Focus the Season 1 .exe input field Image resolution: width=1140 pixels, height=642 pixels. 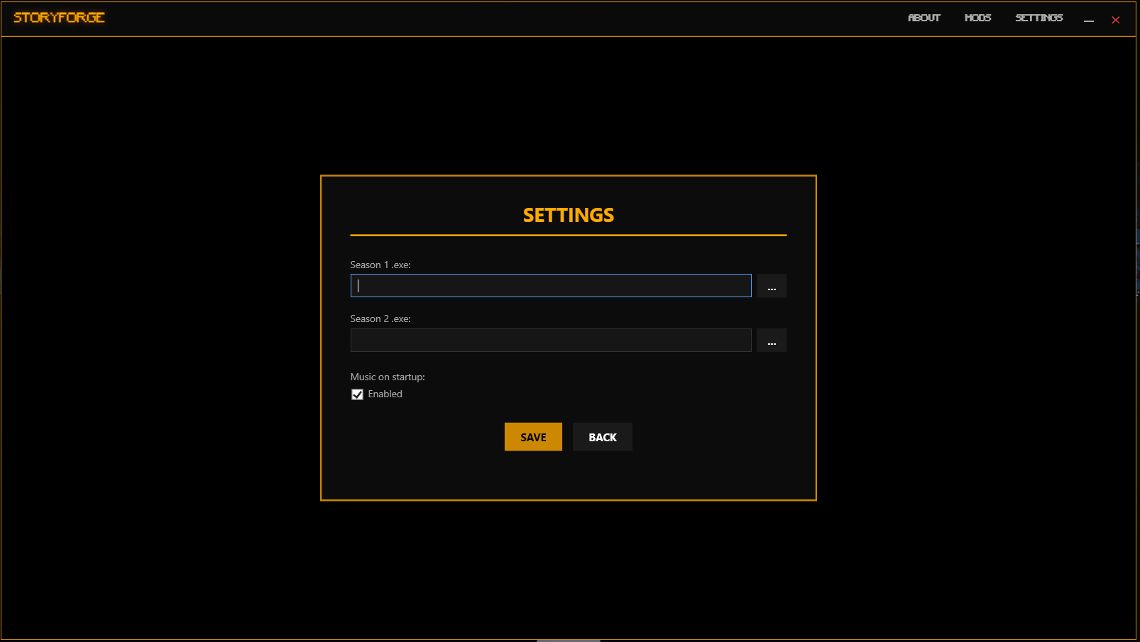click(551, 285)
